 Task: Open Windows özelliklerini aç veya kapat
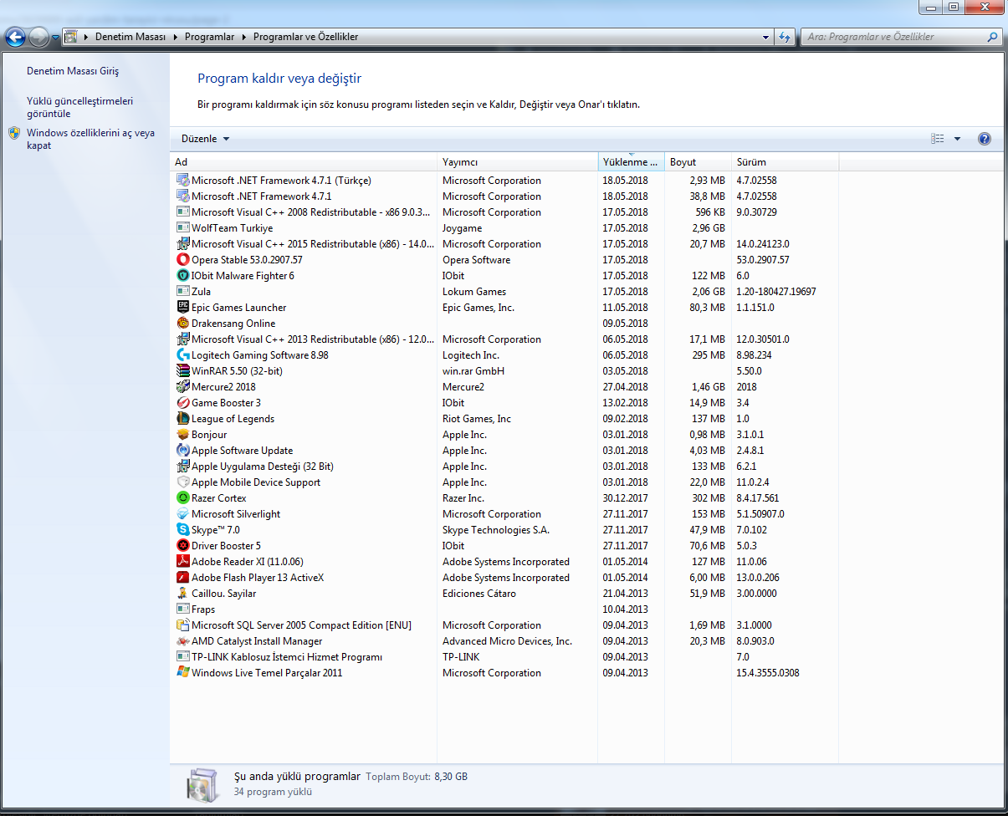point(90,139)
